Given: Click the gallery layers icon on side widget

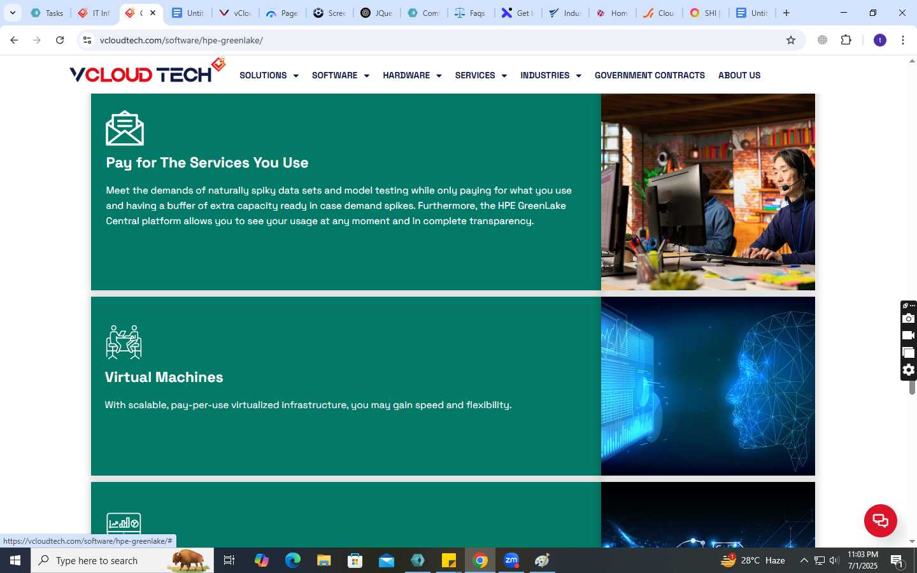Looking at the screenshot, I should coord(909,353).
